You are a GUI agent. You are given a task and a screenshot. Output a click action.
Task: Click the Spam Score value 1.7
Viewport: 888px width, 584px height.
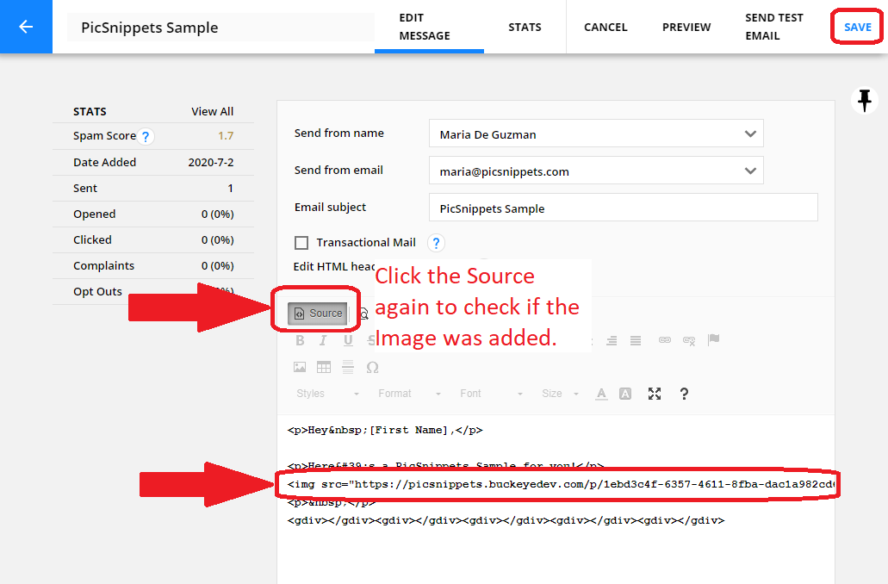[x=226, y=135]
